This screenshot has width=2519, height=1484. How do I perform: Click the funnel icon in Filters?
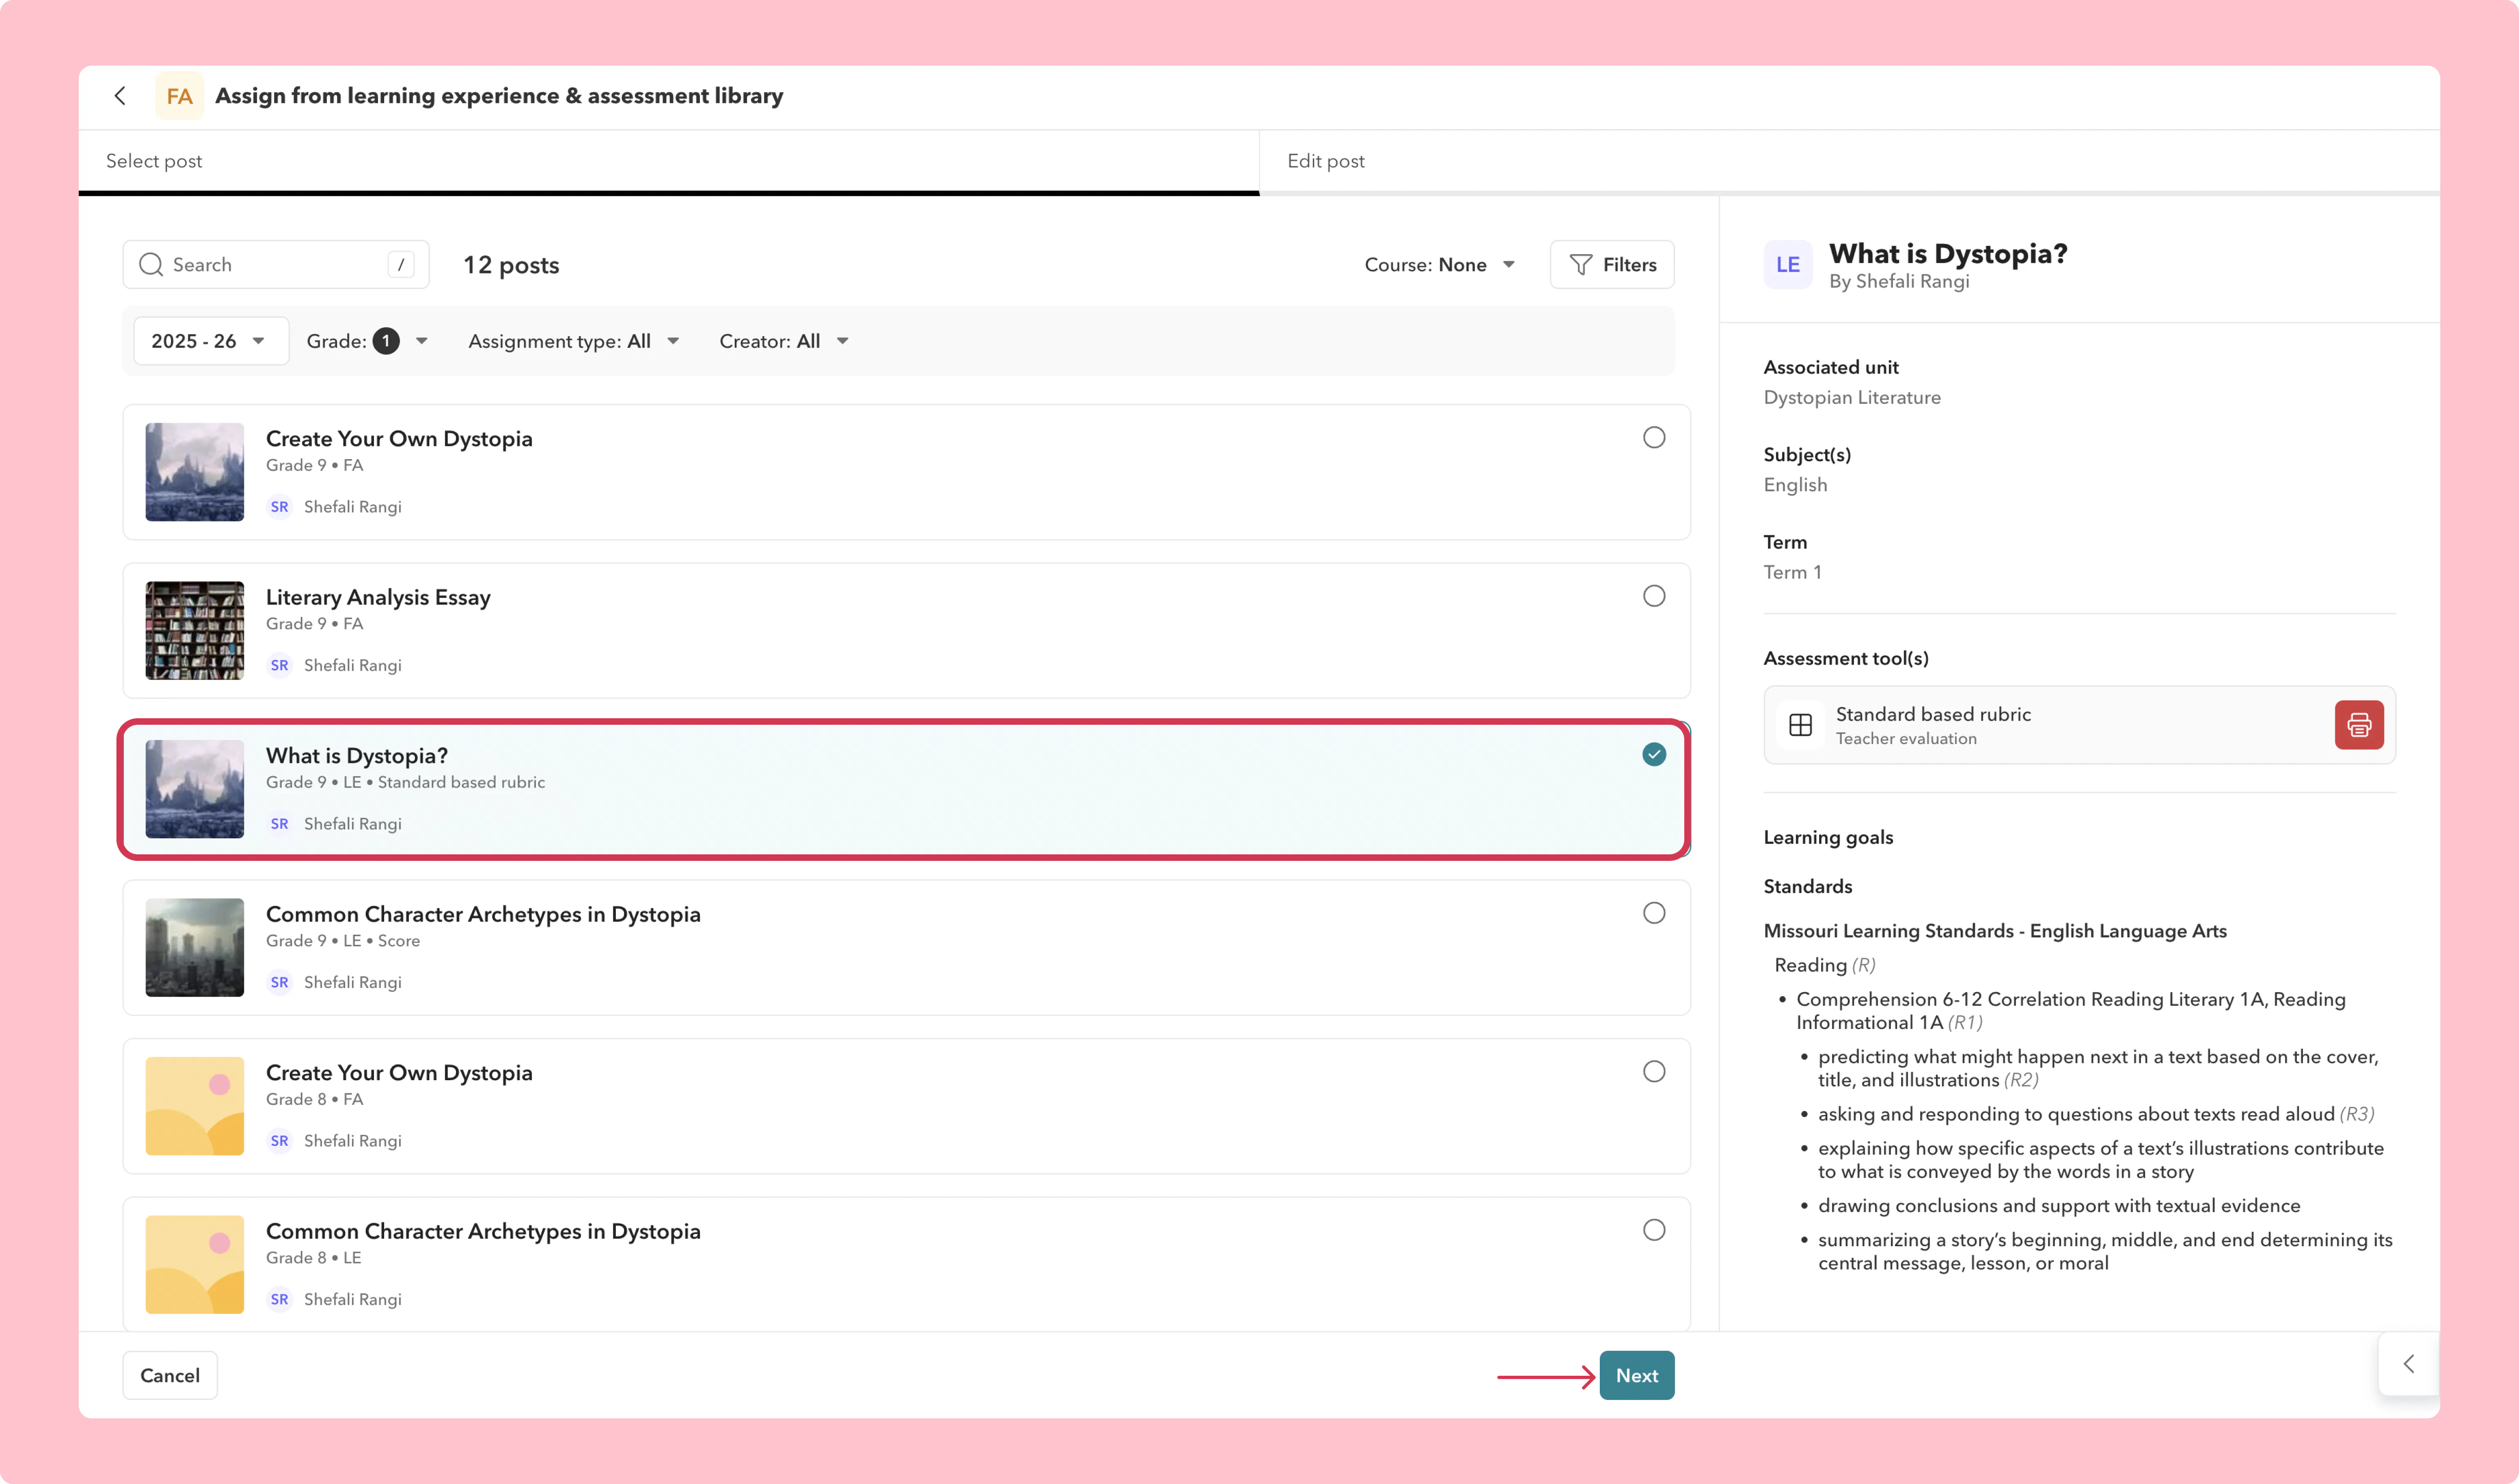(1580, 264)
